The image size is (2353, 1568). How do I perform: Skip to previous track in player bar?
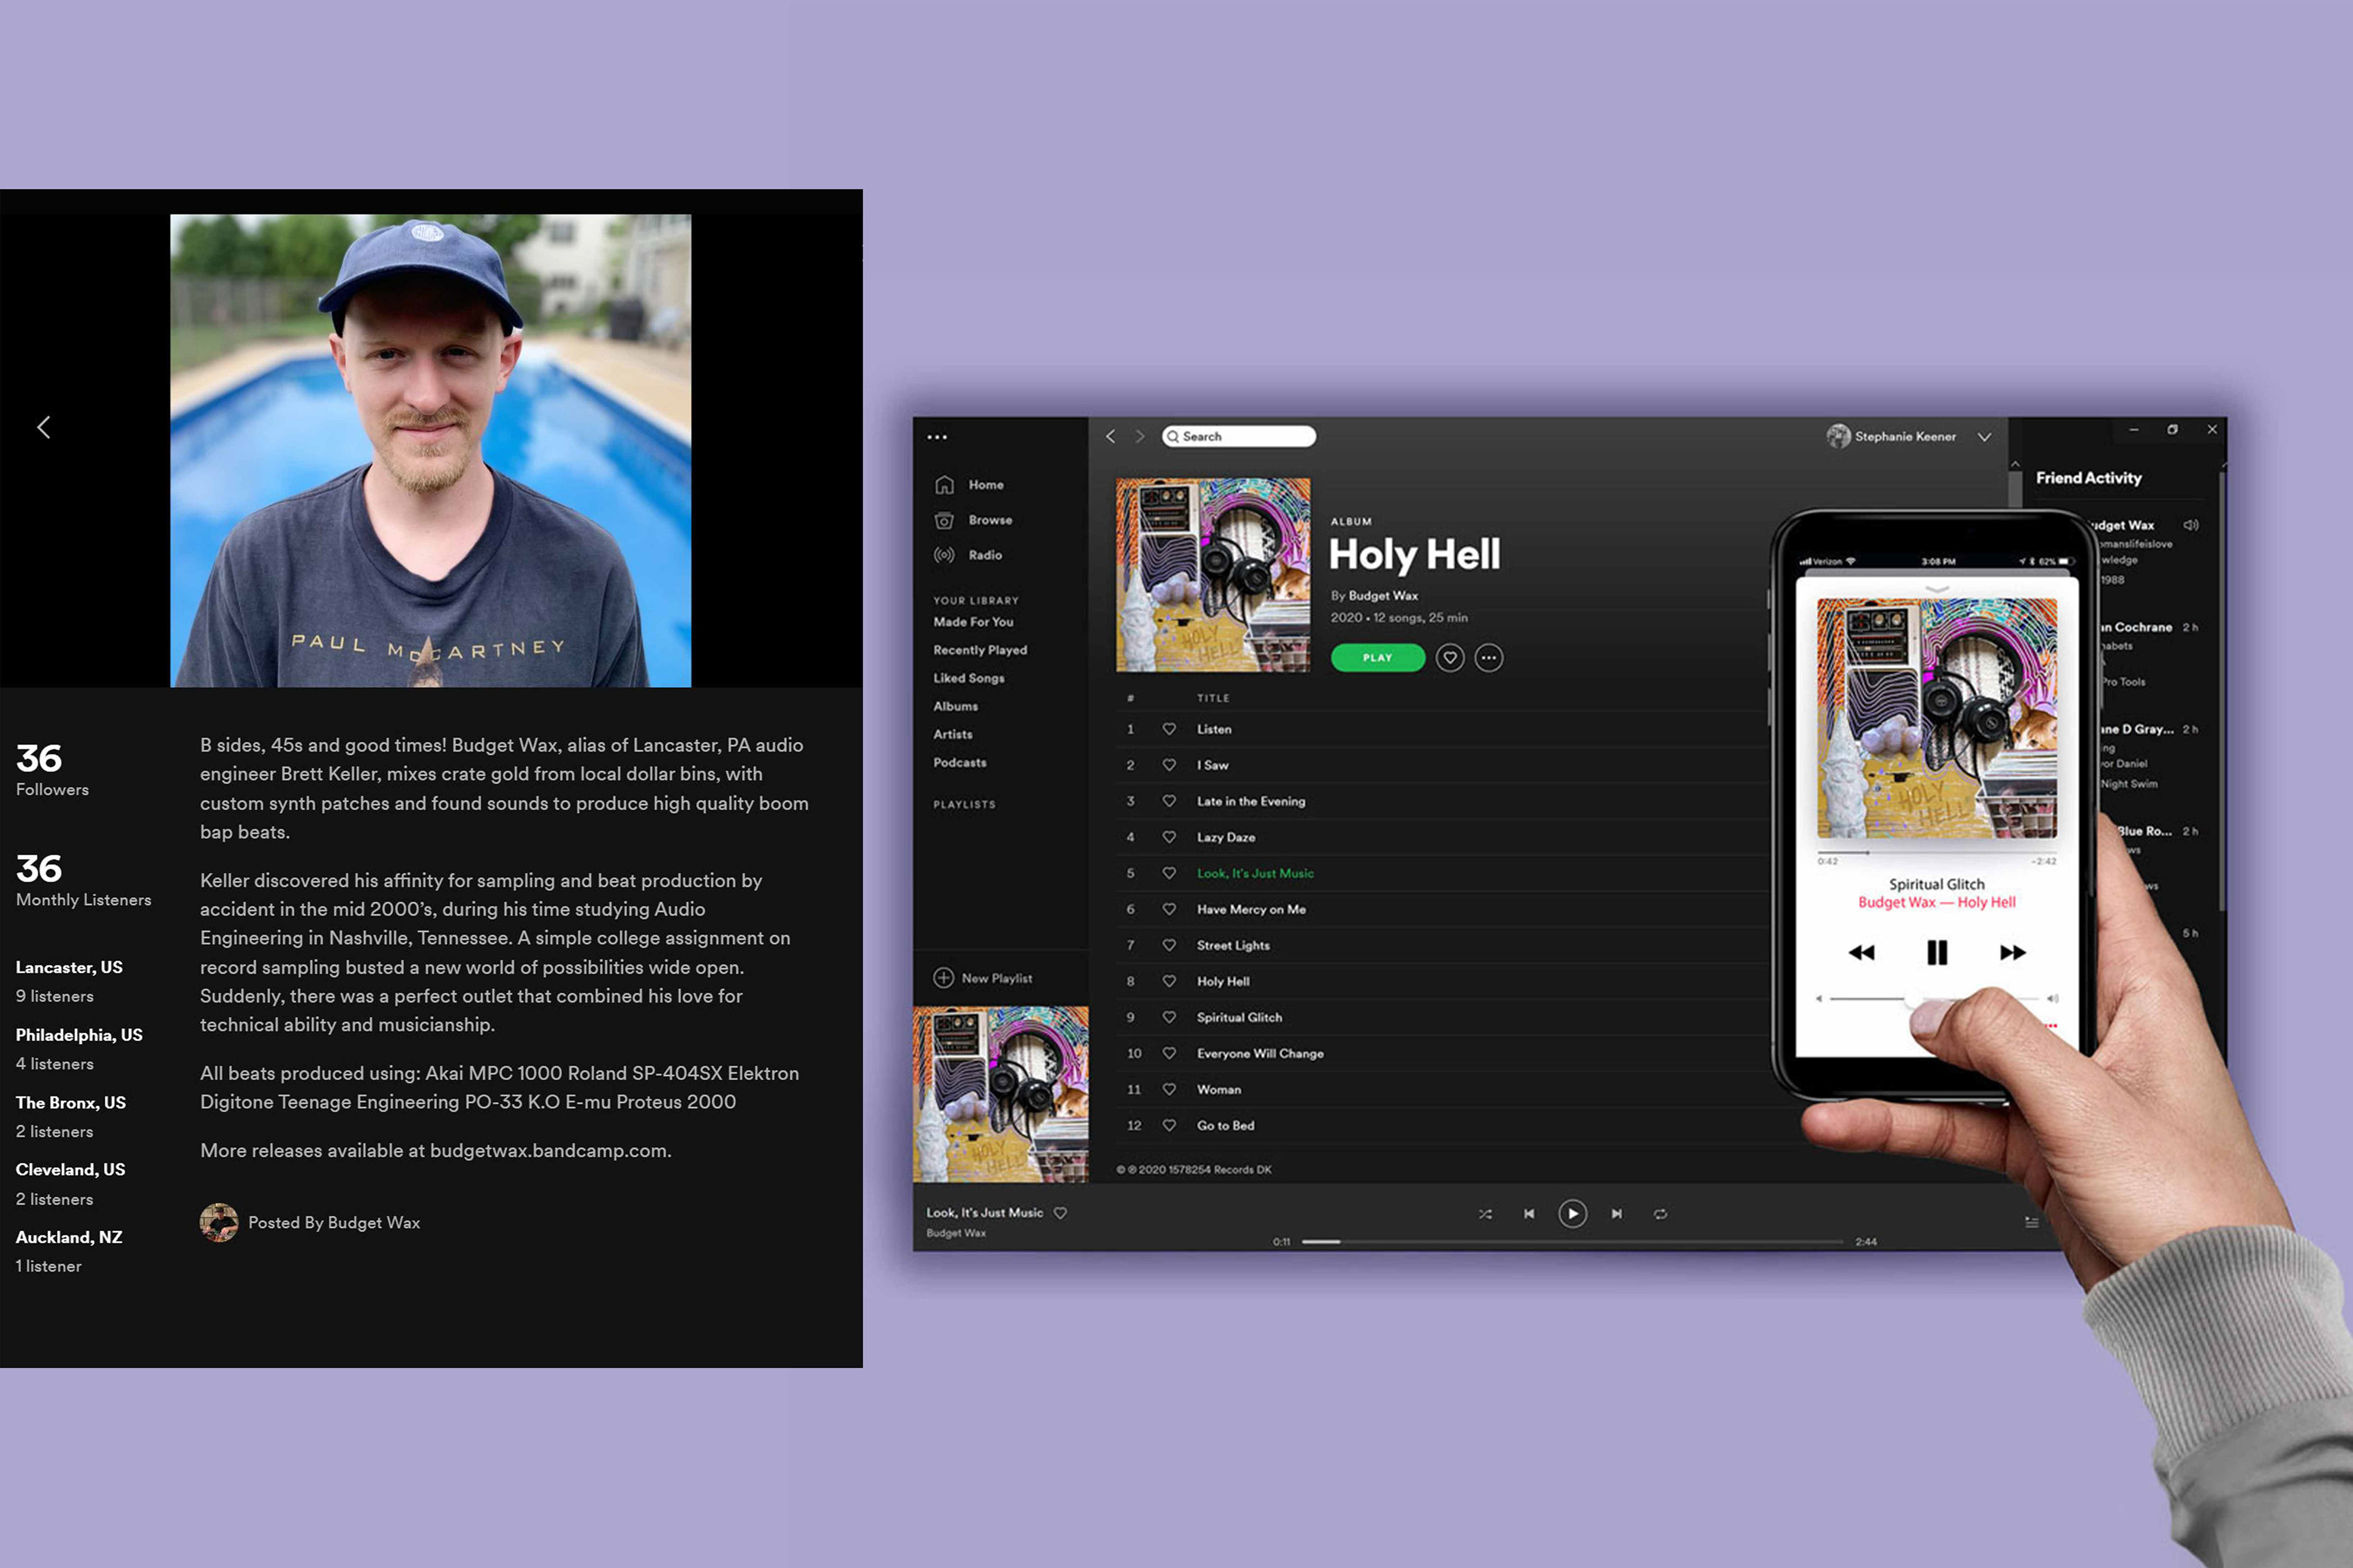click(x=1529, y=1214)
